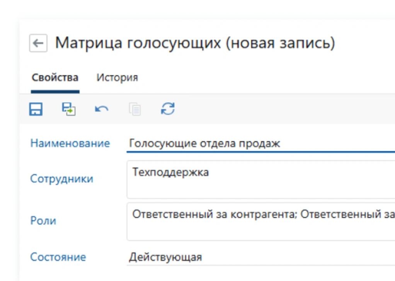Click the Сотрудники label
This screenshot has width=395, height=281.
pos(62,179)
